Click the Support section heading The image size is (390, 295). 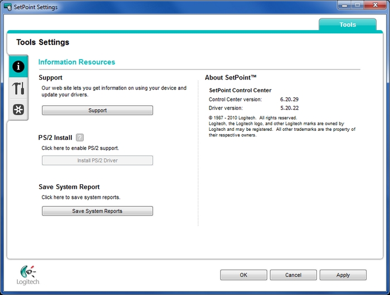click(51, 77)
